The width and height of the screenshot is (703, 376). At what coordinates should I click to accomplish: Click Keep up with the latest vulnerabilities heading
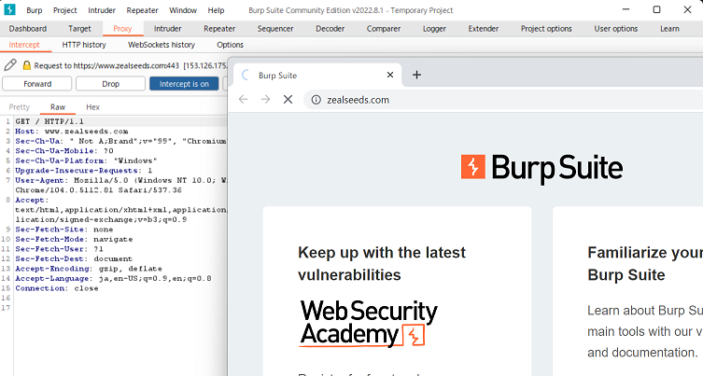pyautogui.click(x=382, y=263)
